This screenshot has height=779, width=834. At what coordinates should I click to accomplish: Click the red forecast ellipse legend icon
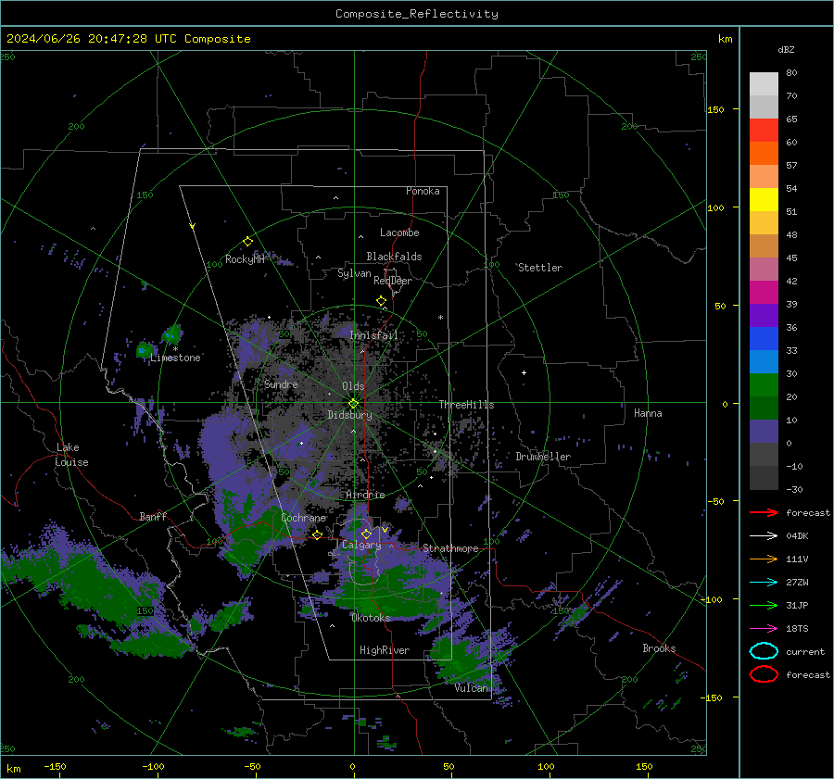(764, 674)
